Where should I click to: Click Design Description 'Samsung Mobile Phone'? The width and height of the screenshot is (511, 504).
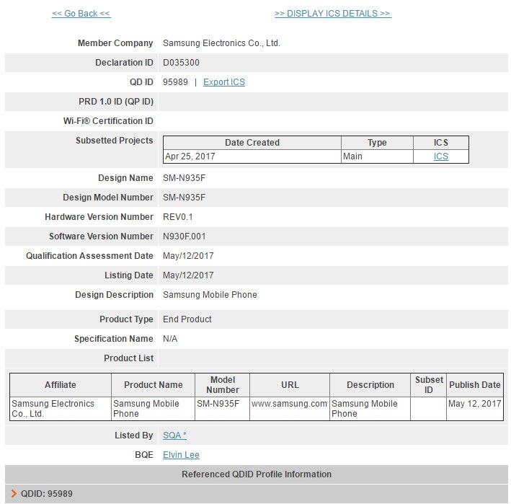pos(210,295)
